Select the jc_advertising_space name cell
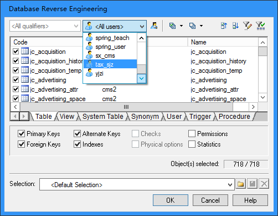Image resolution: width=278 pixels, height=216 pixels. click(x=218, y=99)
